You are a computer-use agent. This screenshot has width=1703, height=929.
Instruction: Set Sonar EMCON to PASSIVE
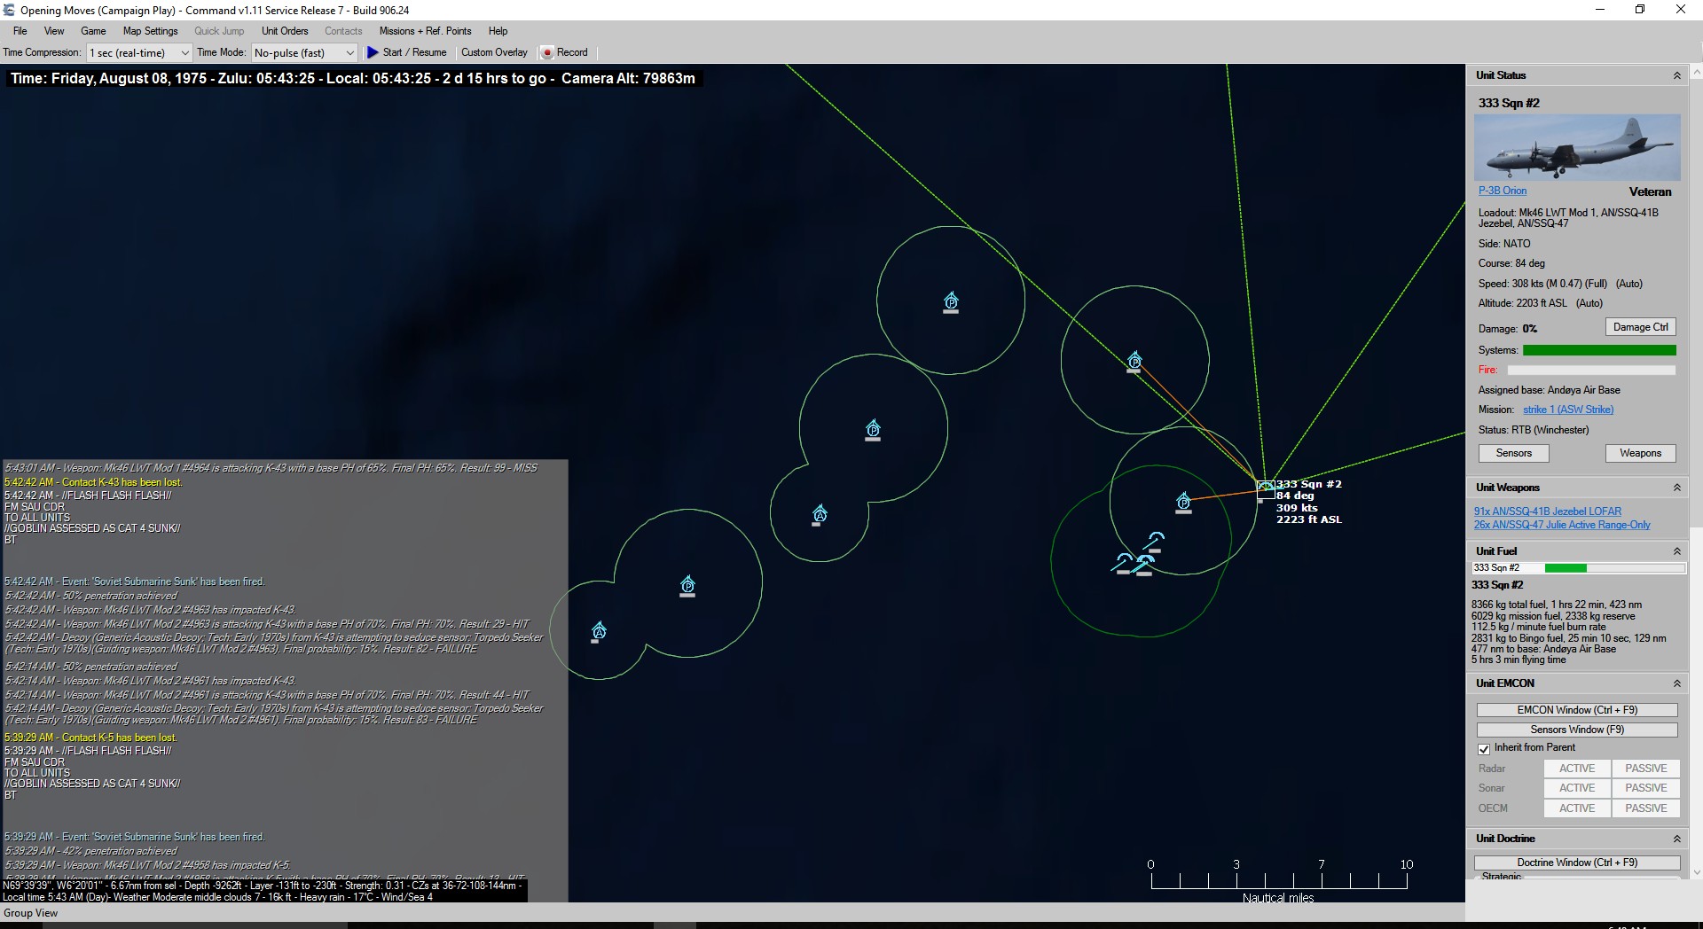pyautogui.click(x=1646, y=788)
